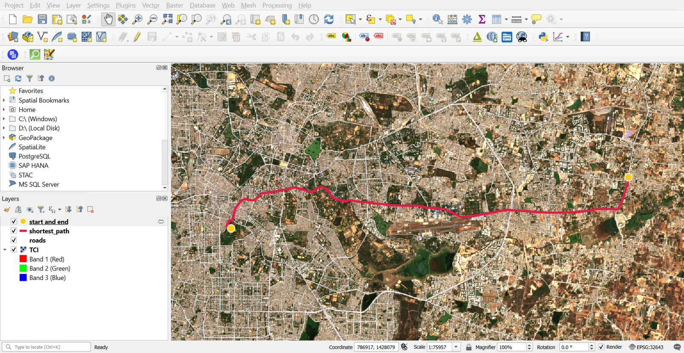
Task: Open Data Source Manager icon
Action: 13,37
